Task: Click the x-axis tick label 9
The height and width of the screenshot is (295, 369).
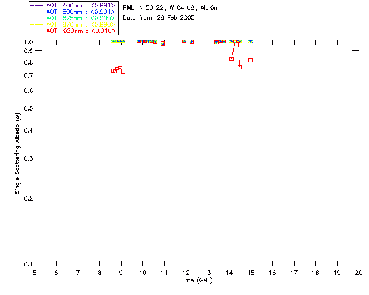Action: tap(121, 273)
